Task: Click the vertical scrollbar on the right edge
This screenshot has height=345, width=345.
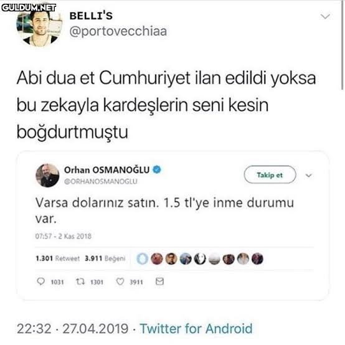Action: coord(342,45)
